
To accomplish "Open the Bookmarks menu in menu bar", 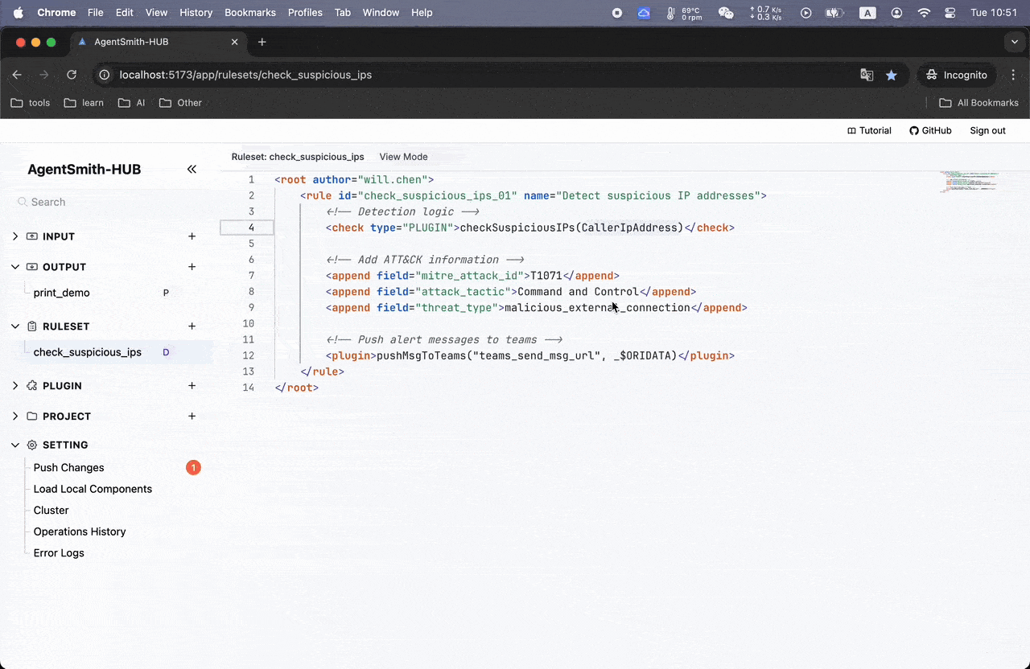I will [250, 13].
